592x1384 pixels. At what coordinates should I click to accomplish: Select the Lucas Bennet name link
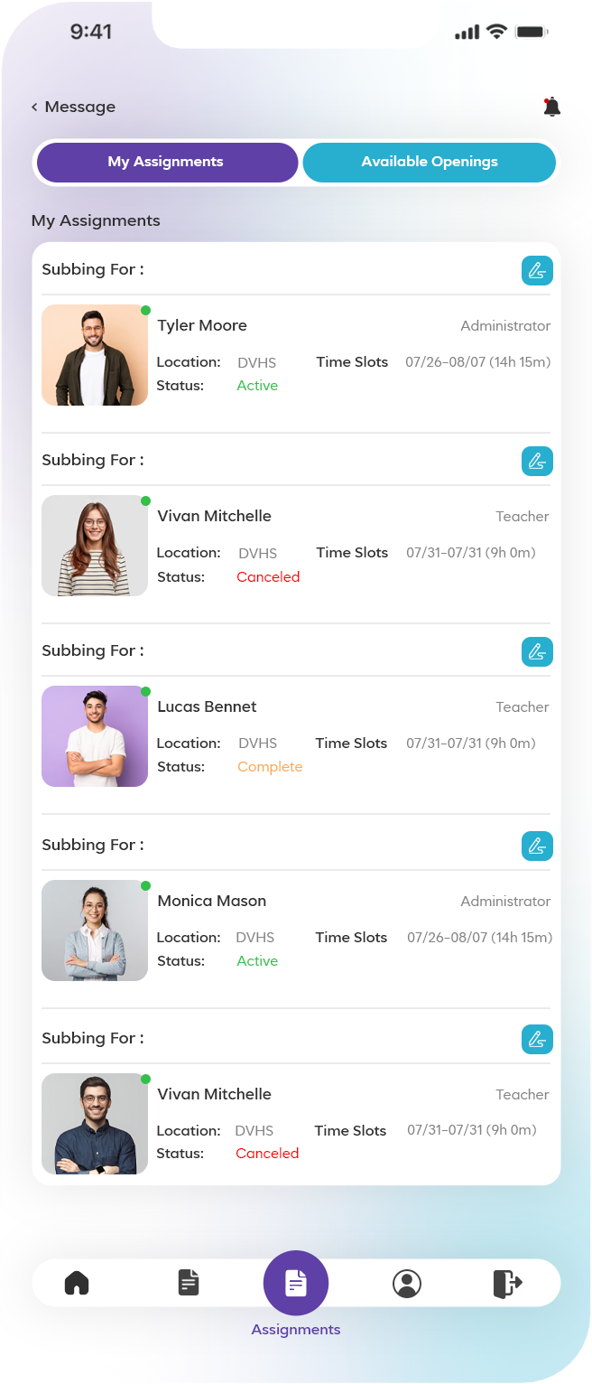(x=208, y=706)
